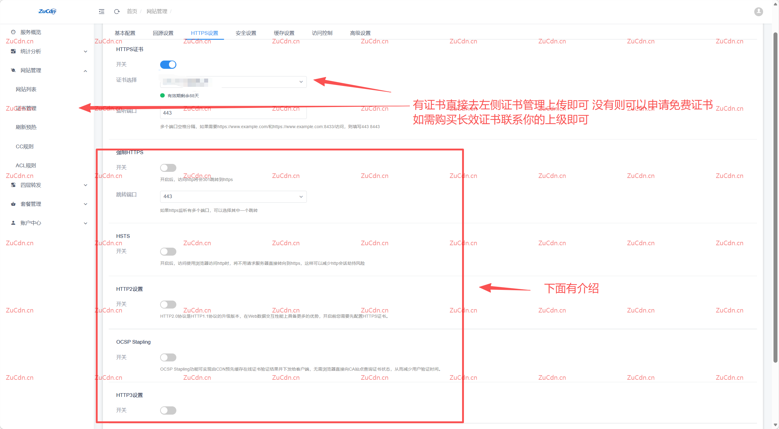Open the 缓存设置 tab
Viewport: 779px width, 429px height.
click(284, 33)
